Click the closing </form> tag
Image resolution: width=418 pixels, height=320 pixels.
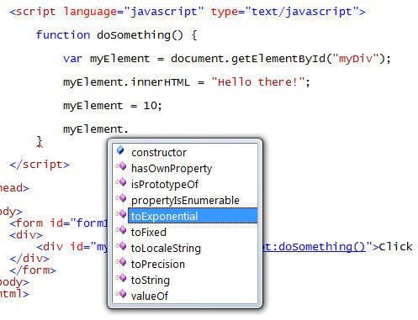(33, 270)
